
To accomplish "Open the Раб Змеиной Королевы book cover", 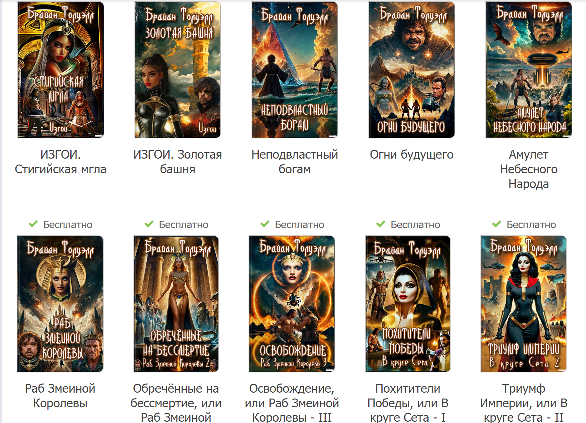I will click(60, 304).
